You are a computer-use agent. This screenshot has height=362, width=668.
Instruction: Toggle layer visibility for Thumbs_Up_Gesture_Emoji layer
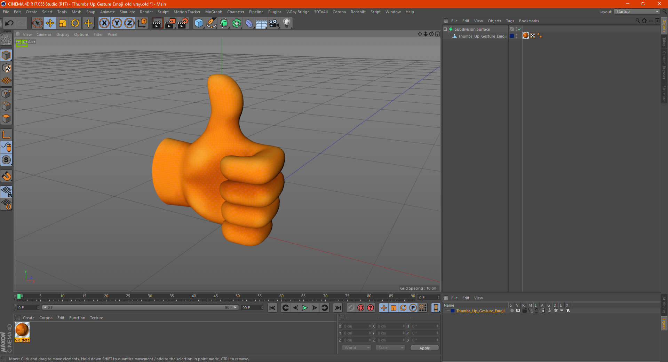point(518,310)
